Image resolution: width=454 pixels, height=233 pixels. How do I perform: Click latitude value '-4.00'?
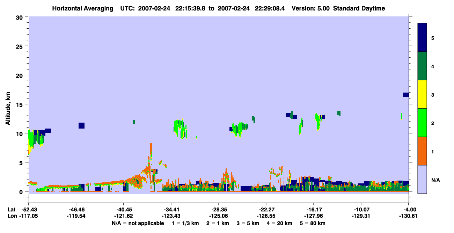[x=410, y=210]
